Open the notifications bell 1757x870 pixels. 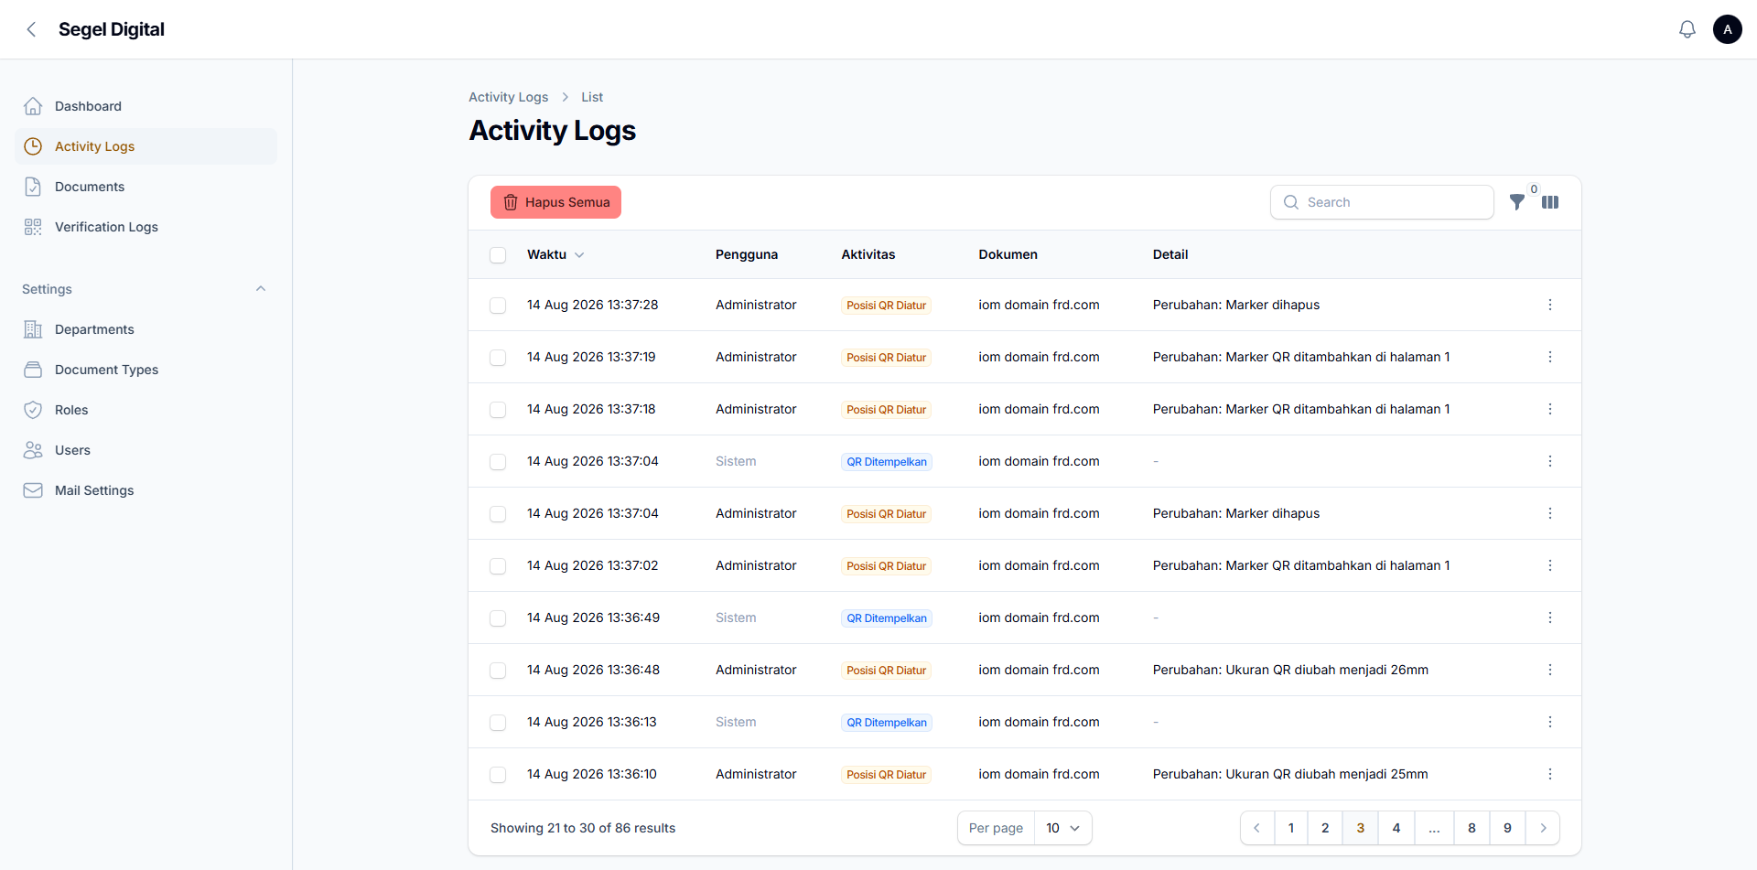(x=1687, y=29)
